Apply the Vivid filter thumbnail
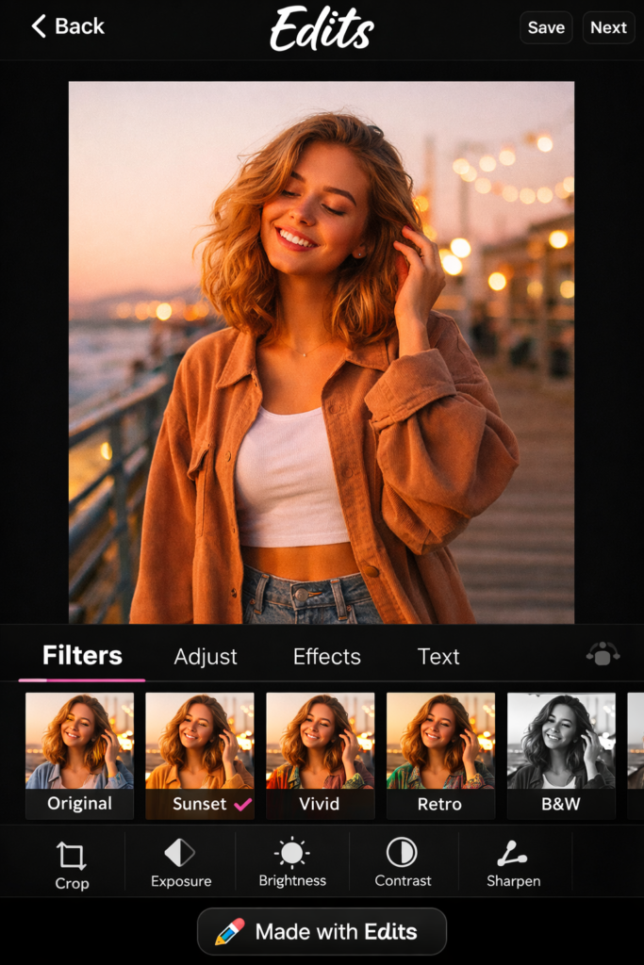This screenshot has width=644, height=965. [320, 754]
